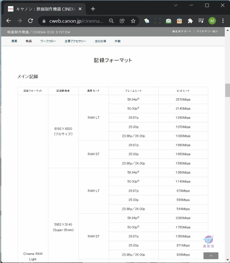The width and height of the screenshot is (230, 263).
Task: Open the zoom magnifier in the address bar
Action: click(x=111, y=21)
